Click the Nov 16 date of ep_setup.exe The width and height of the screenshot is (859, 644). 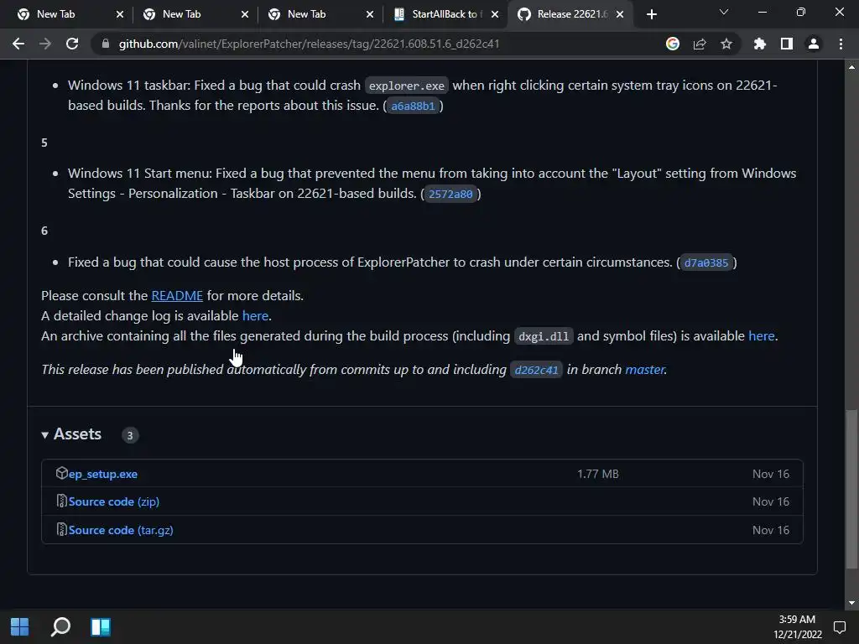pos(771,475)
